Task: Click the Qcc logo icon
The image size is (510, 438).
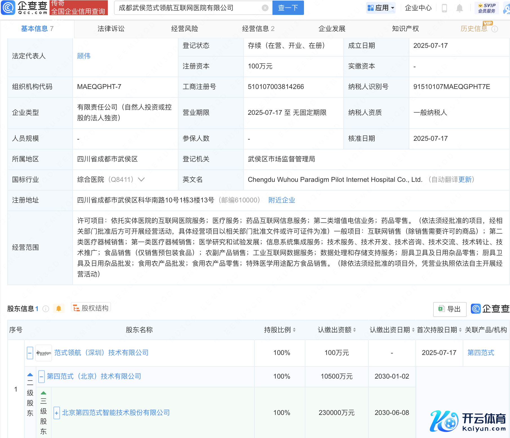Action: 8,8
